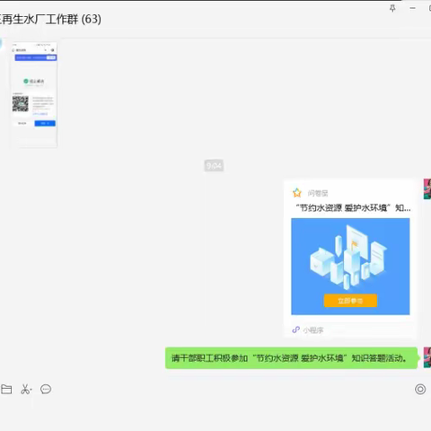Open the "节约水资源 爱护水环境" card title
Image resolution: width=431 pixels, height=431 pixels.
353,207
